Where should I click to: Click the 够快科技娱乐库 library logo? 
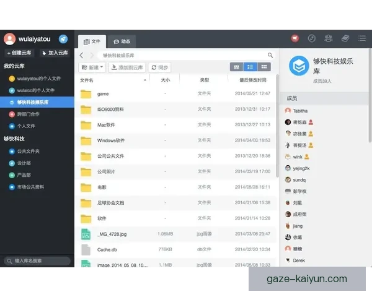coord(299,66)
